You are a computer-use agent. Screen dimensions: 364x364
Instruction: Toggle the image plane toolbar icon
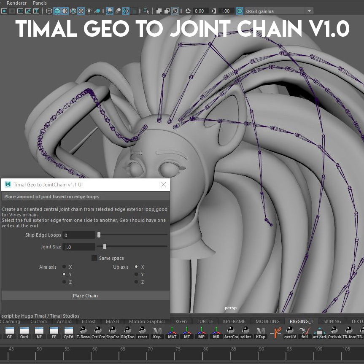pyautogui.click(x=28, y=11)
